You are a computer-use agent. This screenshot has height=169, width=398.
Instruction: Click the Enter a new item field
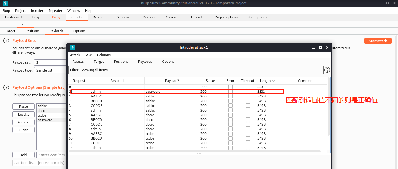coord(52,155)
